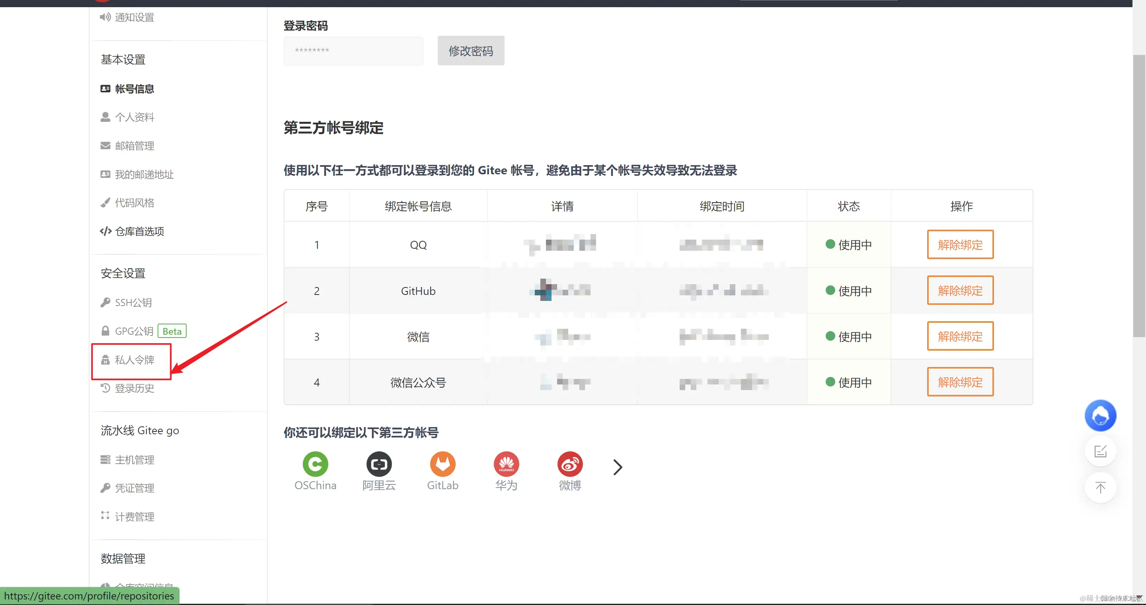This screenshot has height=605, width=1146.
Task: Expand more third-party accounts with right arrow
Action: click(618, 467)
